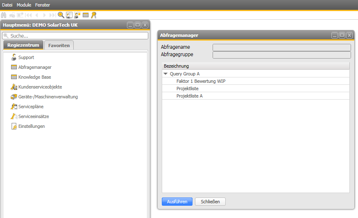The image size is (358, 218).
Task: Switch to the Favoriten tab
Action: coord(59,45)
